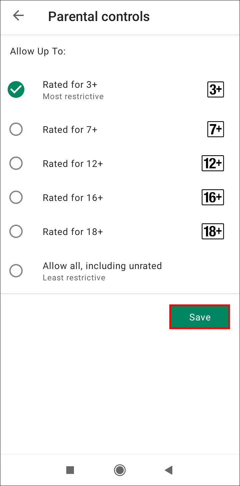Tap the 7+ rating badge icon

coord(215,129)
